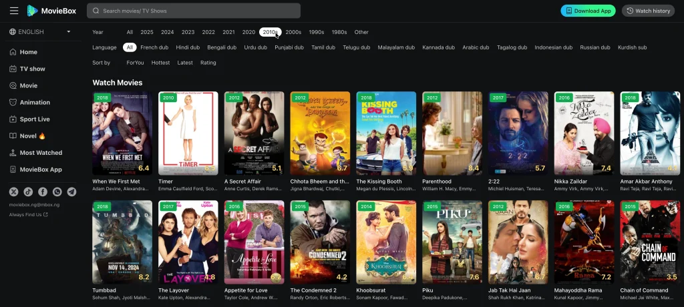Click the WhatsApp social icon

tap(57, 192)
